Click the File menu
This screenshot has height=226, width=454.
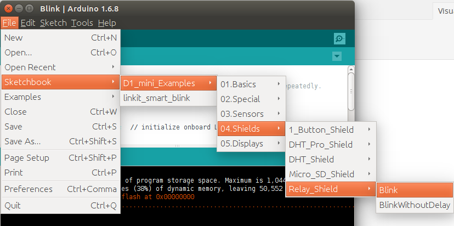click(x=9, y=23)
